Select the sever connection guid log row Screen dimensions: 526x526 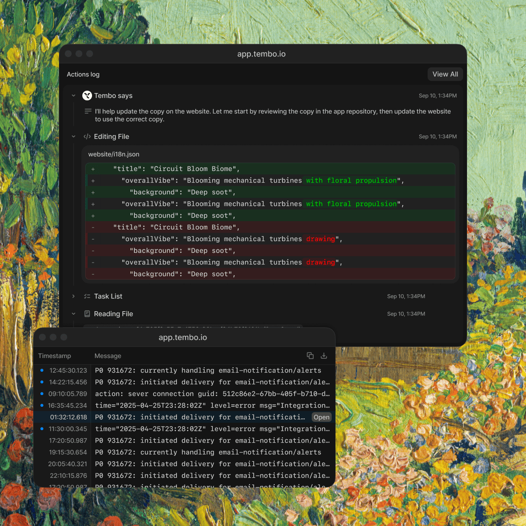(x=212, y=394)
